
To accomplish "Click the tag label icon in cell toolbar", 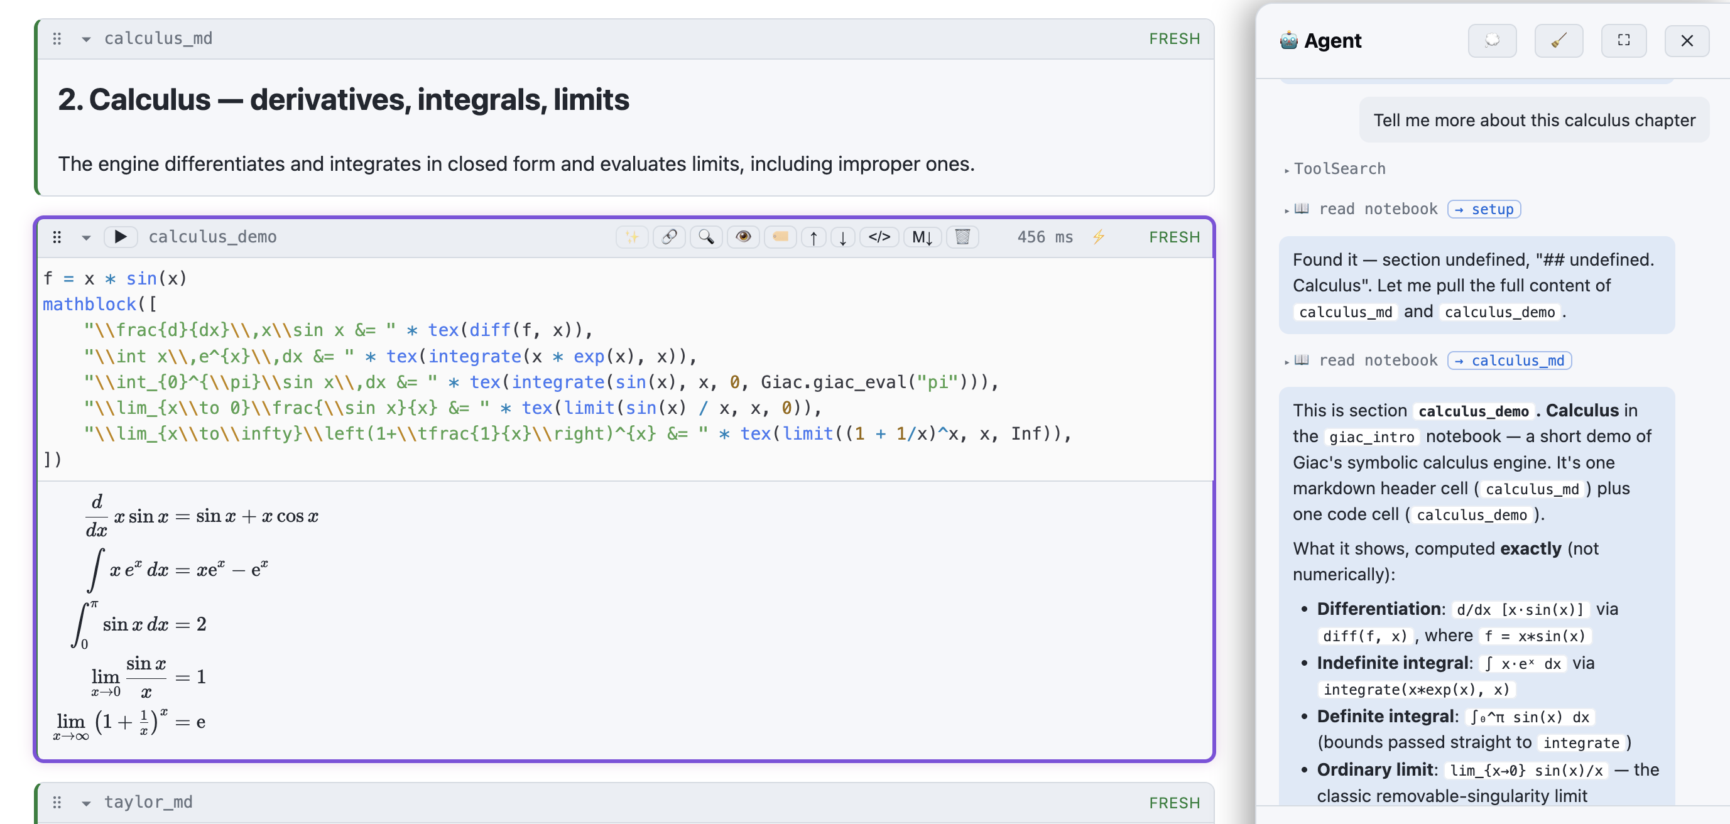I will coord(780,236).
